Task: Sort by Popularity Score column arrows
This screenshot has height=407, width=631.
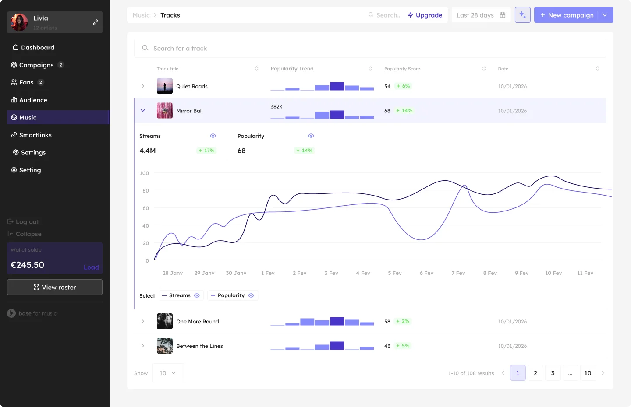Action: 484,69
